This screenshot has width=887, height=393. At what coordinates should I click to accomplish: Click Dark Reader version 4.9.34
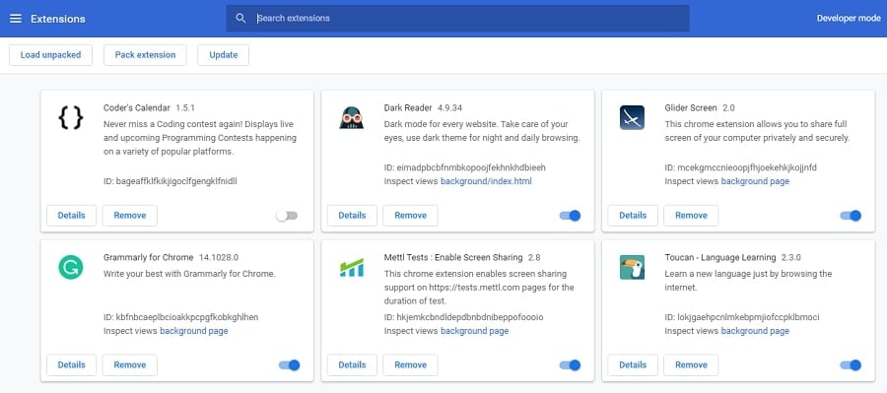[450, 108]
